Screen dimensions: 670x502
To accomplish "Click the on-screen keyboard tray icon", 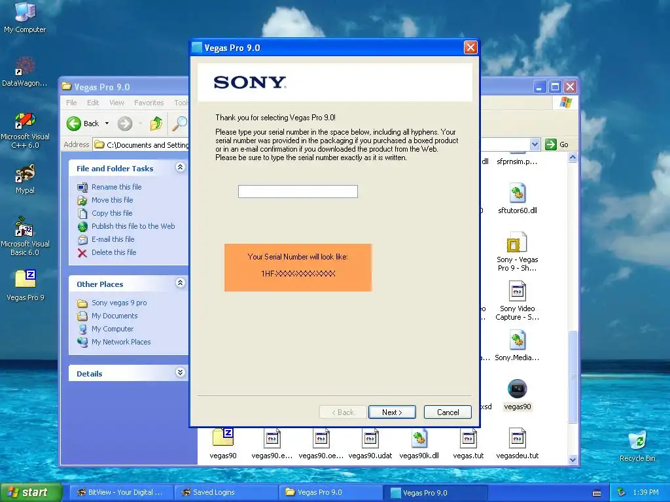I will tap(597, 493).
